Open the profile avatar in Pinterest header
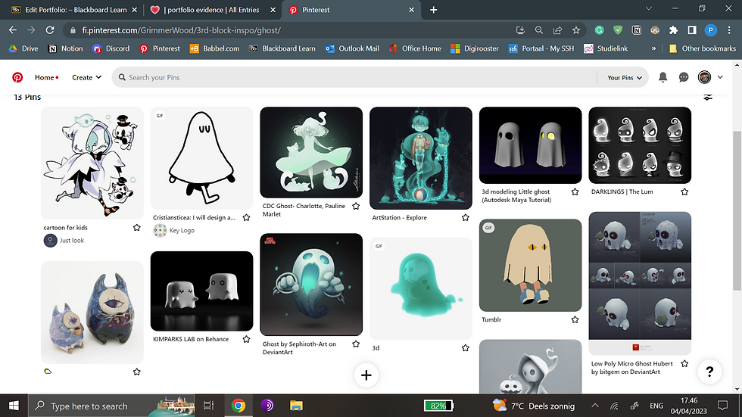Viewport: 742px width, 417px height. 705,77
